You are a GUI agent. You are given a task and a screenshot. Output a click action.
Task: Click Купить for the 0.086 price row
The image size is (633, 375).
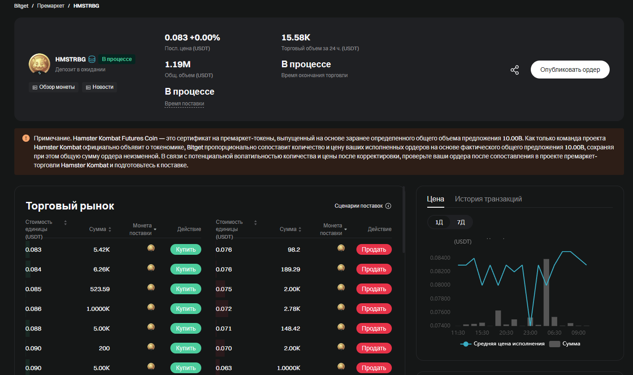tap(186, 309)
